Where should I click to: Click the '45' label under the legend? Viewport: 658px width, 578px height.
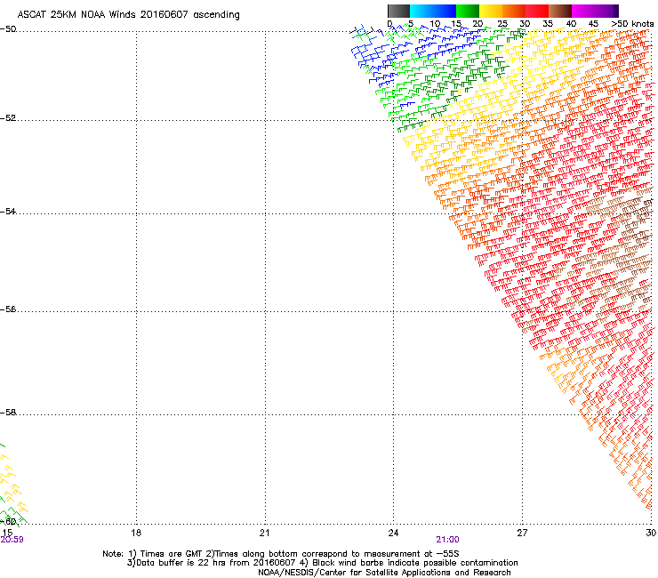593,24
